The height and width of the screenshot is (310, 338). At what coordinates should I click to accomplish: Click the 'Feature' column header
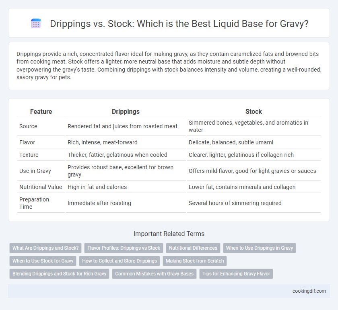(41, 111)
